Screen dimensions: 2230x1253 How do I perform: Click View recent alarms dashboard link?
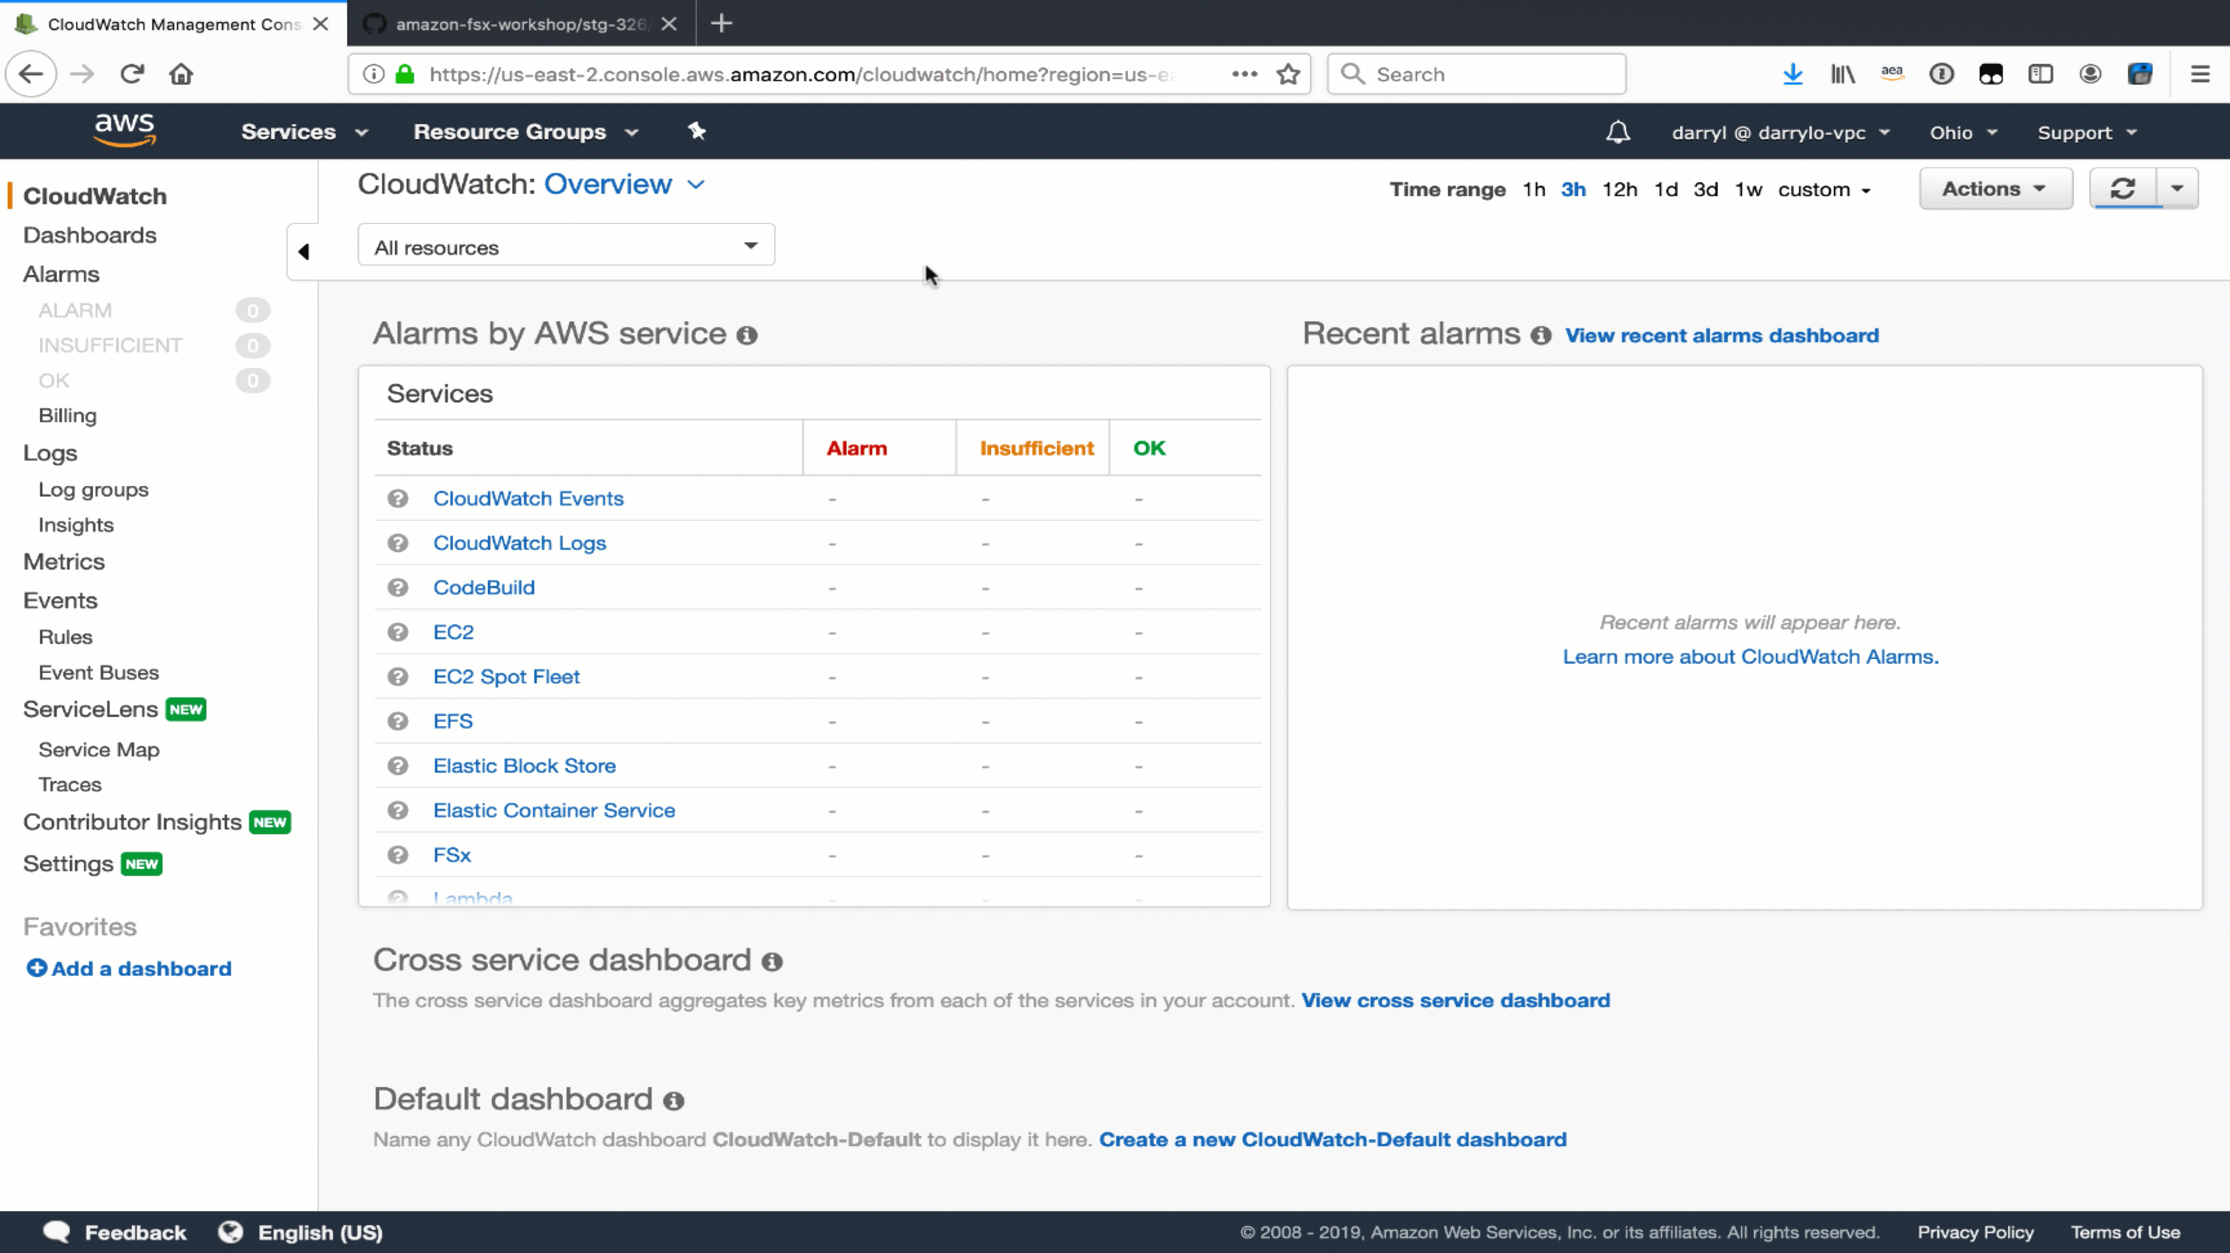[1721, 336]
